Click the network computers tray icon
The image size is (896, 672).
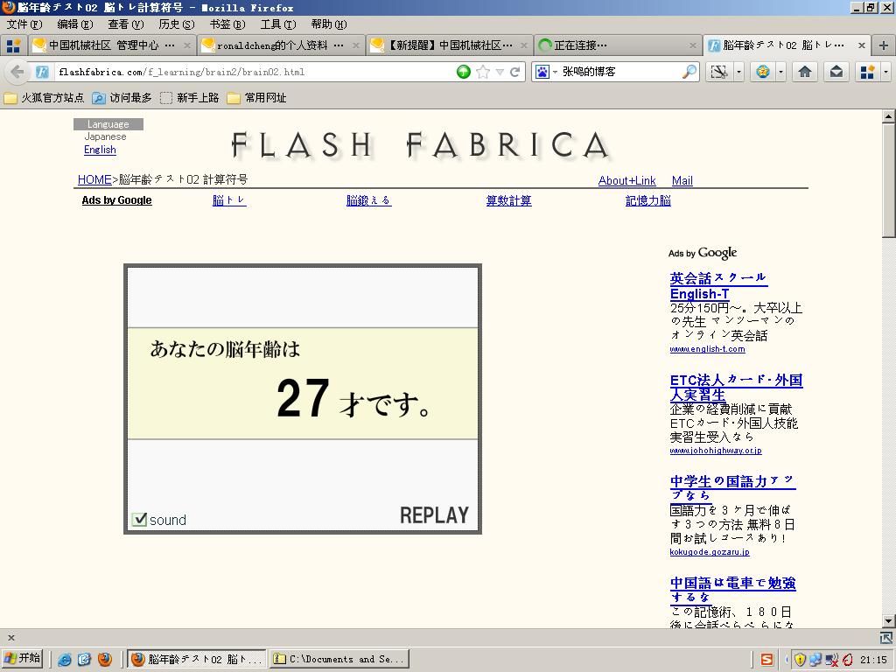pos(815,660)
